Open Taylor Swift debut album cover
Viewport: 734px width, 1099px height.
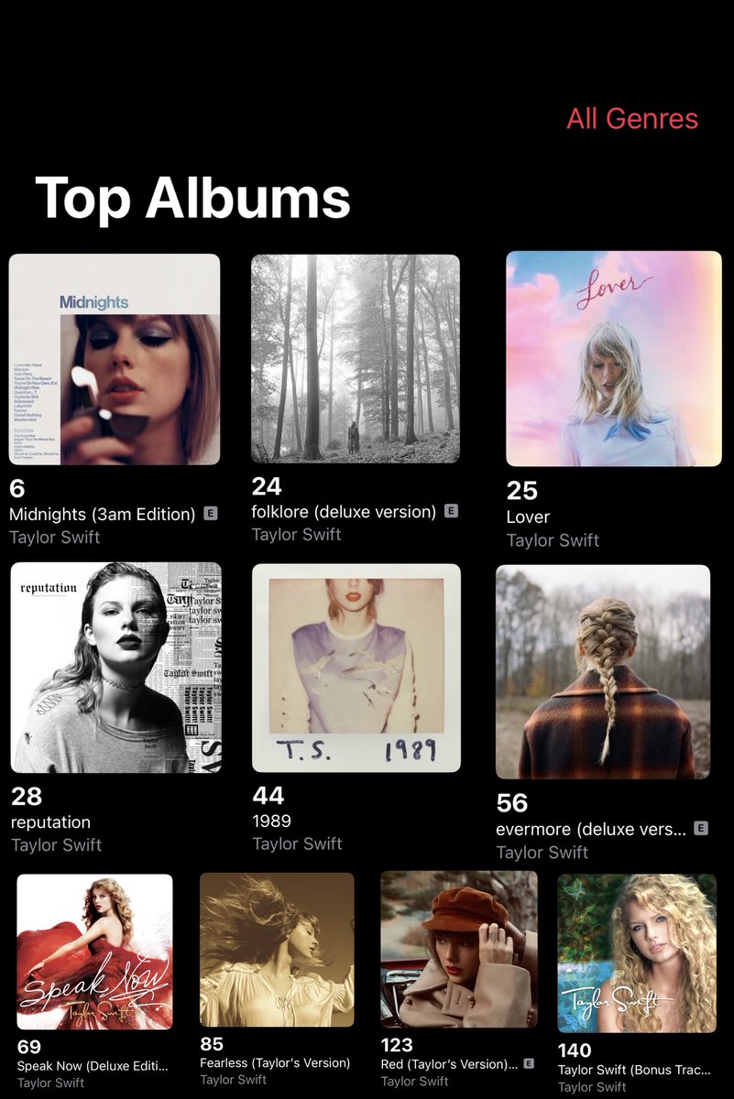click(637, 953)
